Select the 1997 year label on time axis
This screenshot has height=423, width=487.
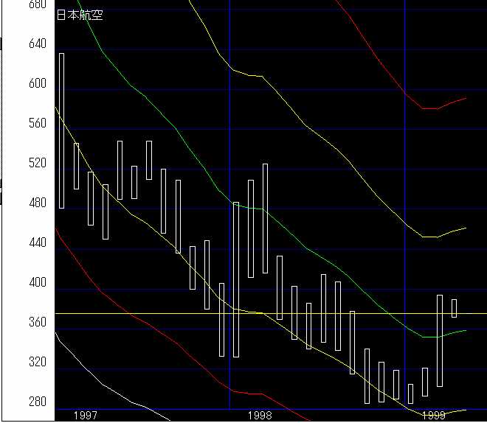(86, 416)
